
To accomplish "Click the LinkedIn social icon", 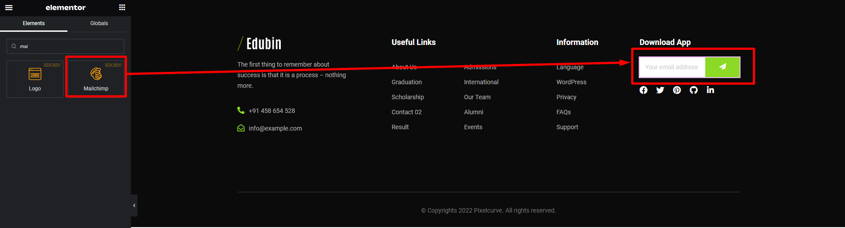I will point(710,90).
